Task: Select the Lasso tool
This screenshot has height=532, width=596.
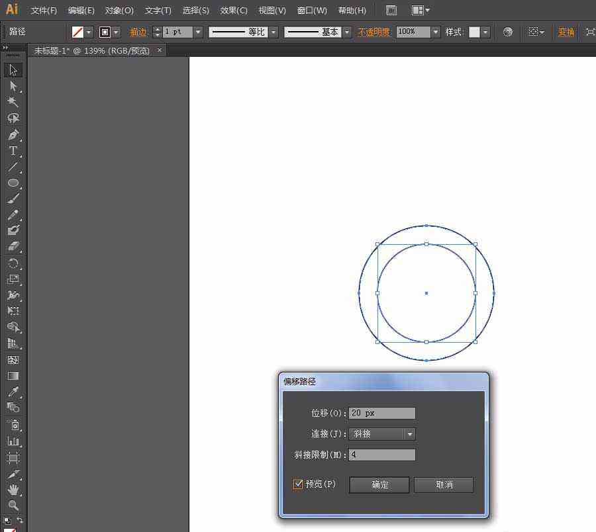Action: [13, 118]
